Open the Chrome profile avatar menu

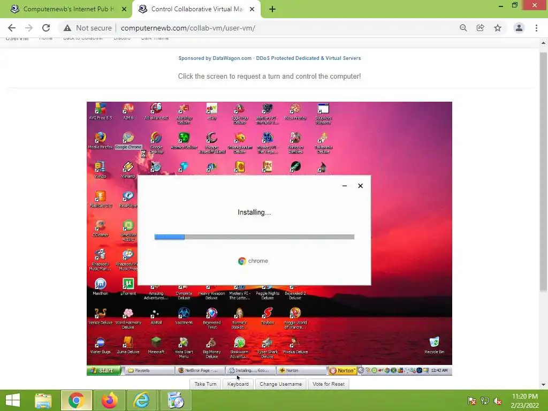[x=519, y=28]
